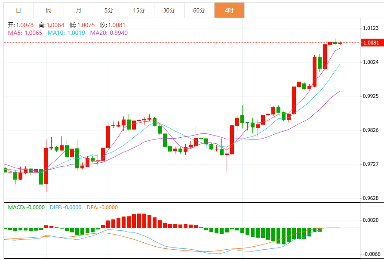Click the 0.9628 price axis label
The image size is (384, 260).
tap(371, 198)
